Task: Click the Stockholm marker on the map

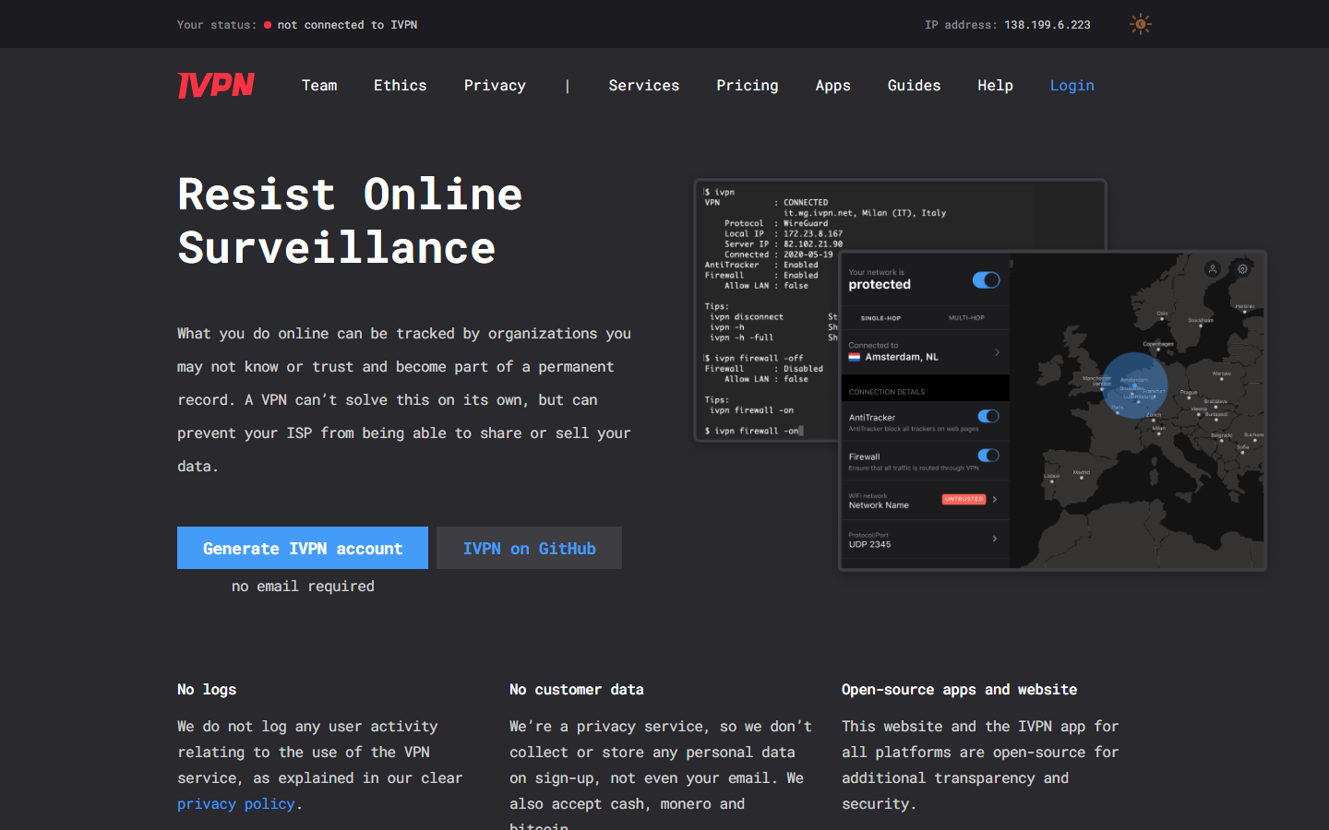Action: [1201, 323]
